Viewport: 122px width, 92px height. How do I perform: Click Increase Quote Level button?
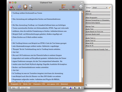click(98, 34)
